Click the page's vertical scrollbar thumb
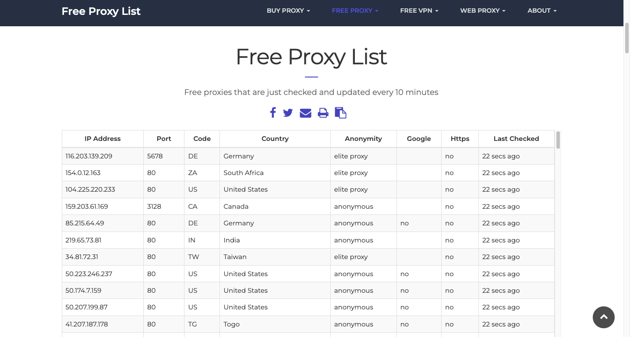 point(627,37)
